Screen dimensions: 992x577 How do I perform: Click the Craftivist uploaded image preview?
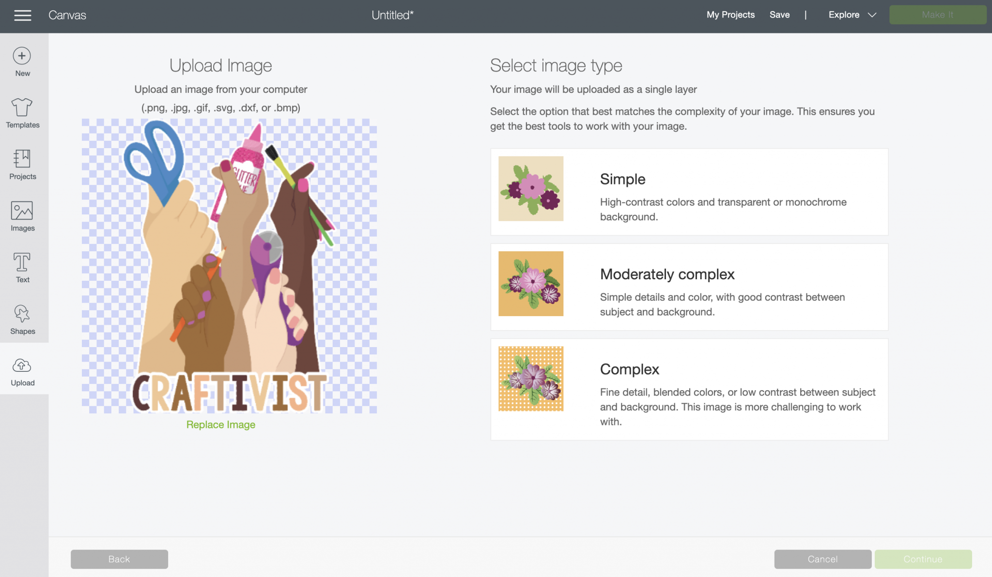[229, 266]
